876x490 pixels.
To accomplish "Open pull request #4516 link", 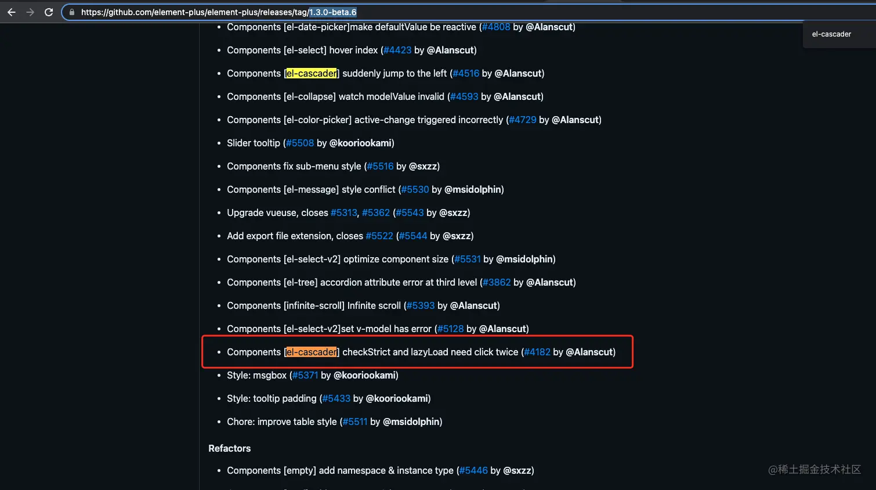I will tap(466, 73).
